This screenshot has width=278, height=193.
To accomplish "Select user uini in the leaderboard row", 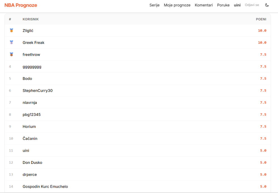I will 26,151.
